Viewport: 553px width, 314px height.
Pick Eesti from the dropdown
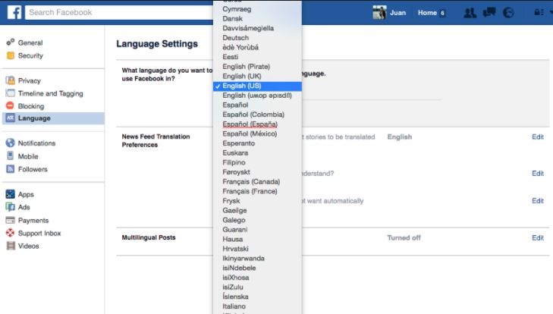231,57
